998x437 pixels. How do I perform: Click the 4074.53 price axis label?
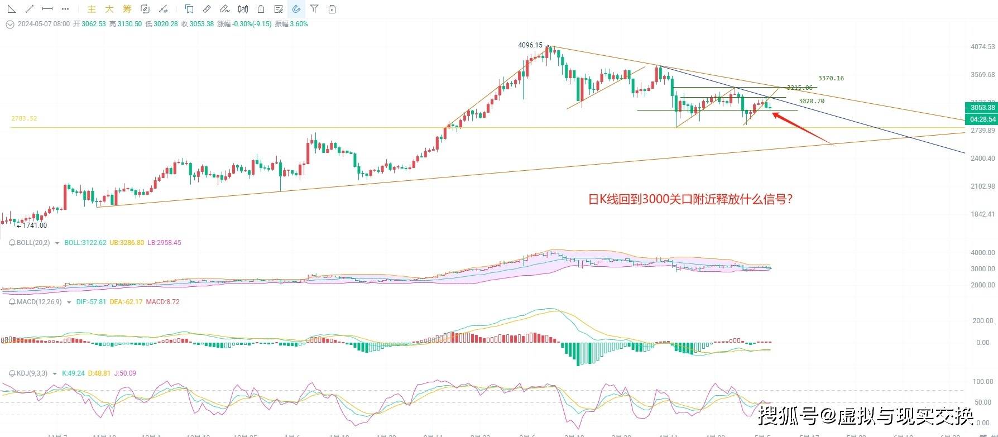point(983,47)
